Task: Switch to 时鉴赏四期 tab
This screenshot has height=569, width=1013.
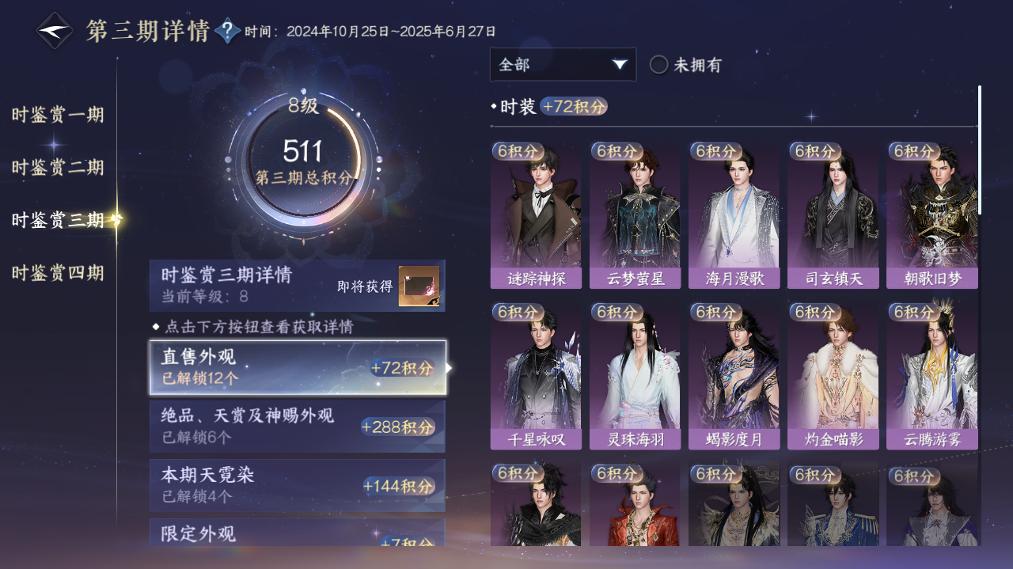Action: tap(58, 273)
